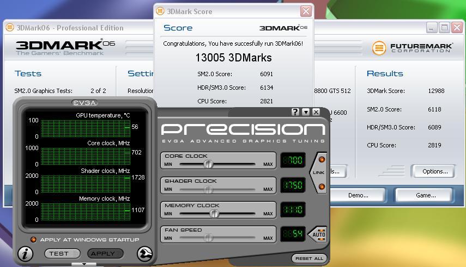Click CPU Score value 2821 in dialog
Image resolution: width=466 pixels, height=267 pixels.
point(267,101)
